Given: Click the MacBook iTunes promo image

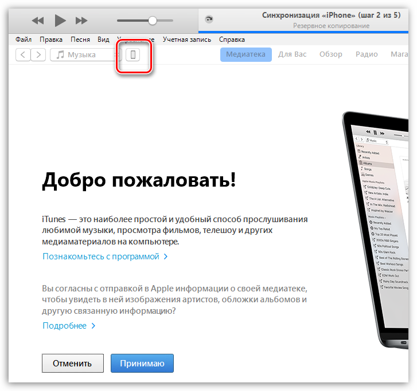Looking at the screenshot, I should (375, 230).
